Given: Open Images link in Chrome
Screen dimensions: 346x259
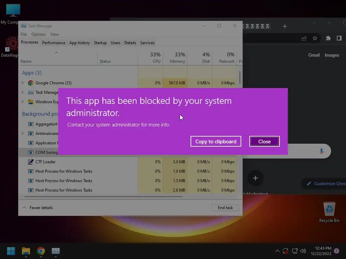Looking at the screenshot, I should [332, 55].
